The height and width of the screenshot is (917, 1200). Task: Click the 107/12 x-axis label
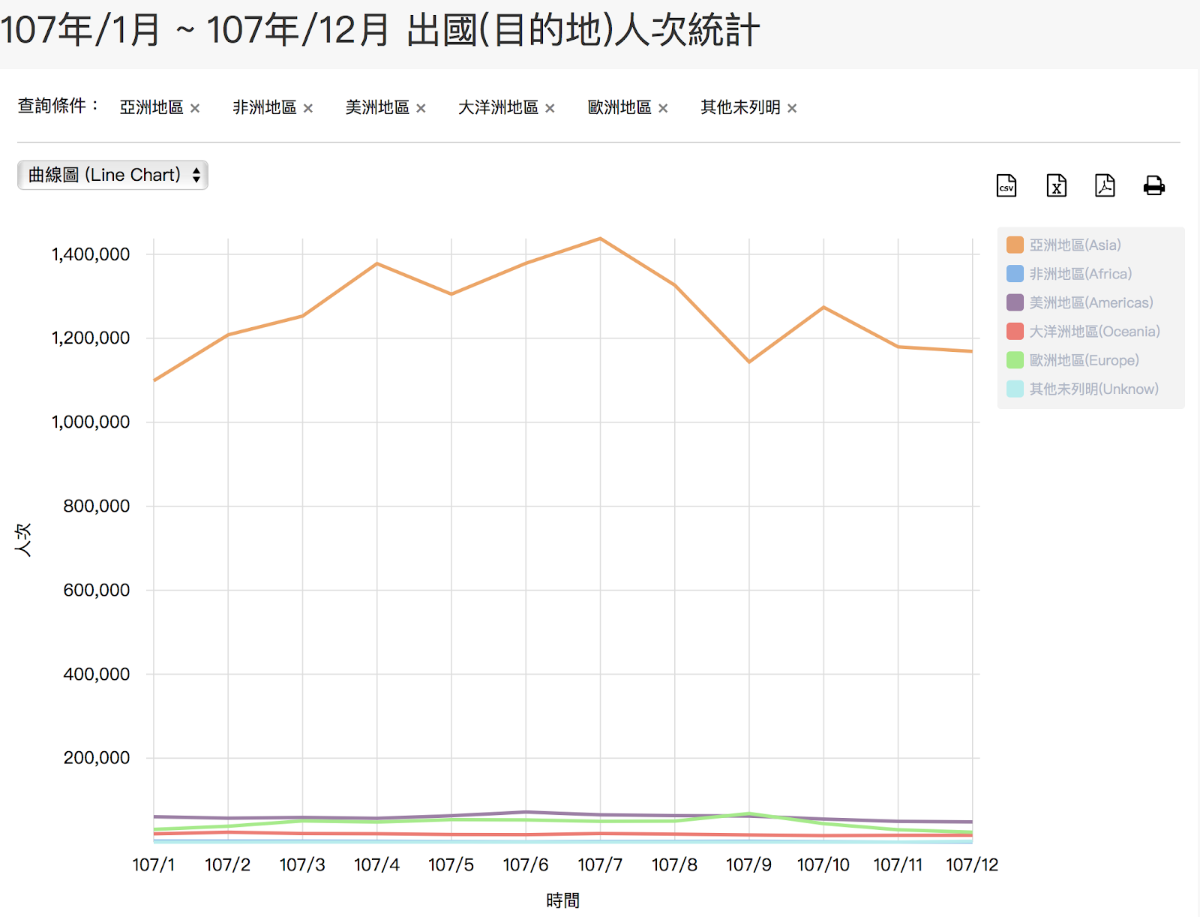pos(972,864)
